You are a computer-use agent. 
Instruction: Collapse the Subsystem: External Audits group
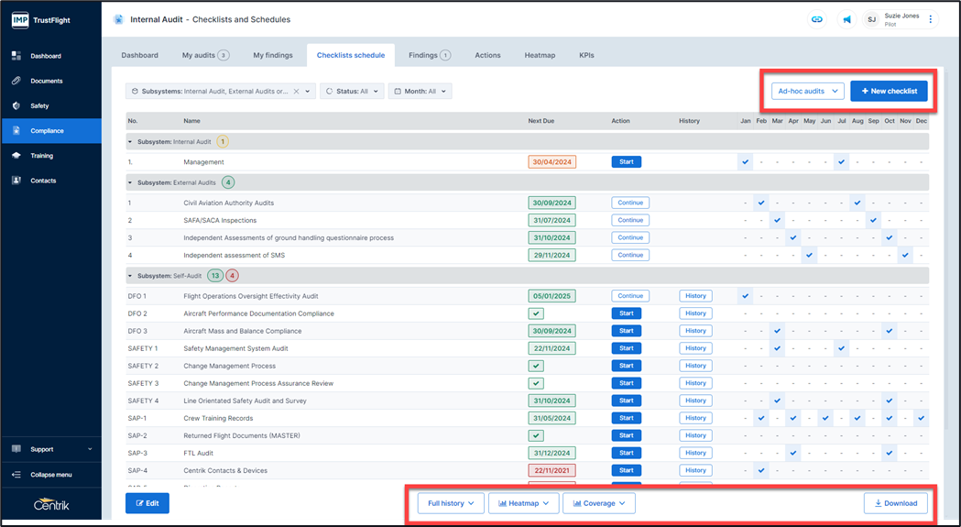(x=130, y=182)
